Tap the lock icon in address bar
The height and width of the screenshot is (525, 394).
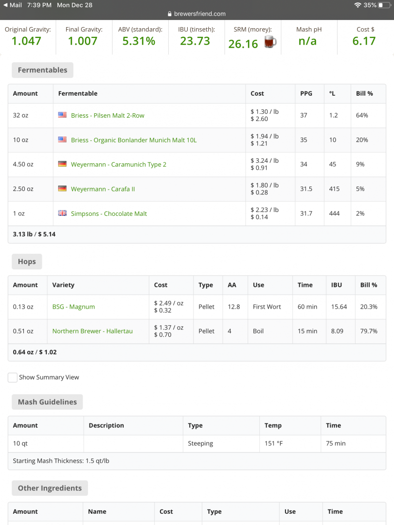(x=170, y=14)
